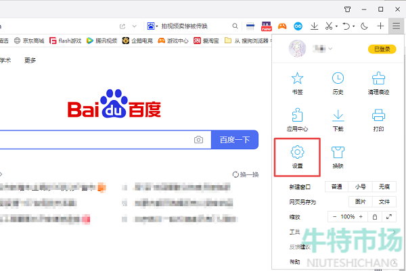
Task: Click the 已登录 logged-in button
Action: coord(382,49)
